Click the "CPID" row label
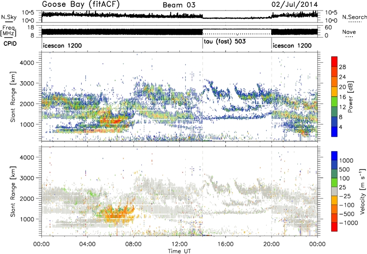 click(x=10, y=44)
